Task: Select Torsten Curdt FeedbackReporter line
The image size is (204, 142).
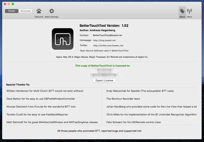Action: pos(37,114)
